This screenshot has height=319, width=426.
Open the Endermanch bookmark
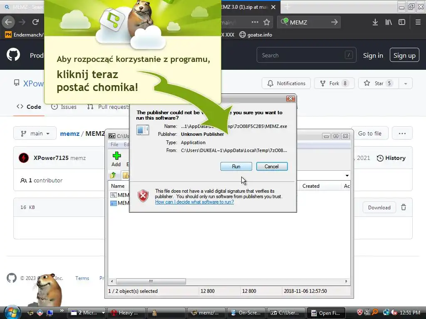[24, 35]
